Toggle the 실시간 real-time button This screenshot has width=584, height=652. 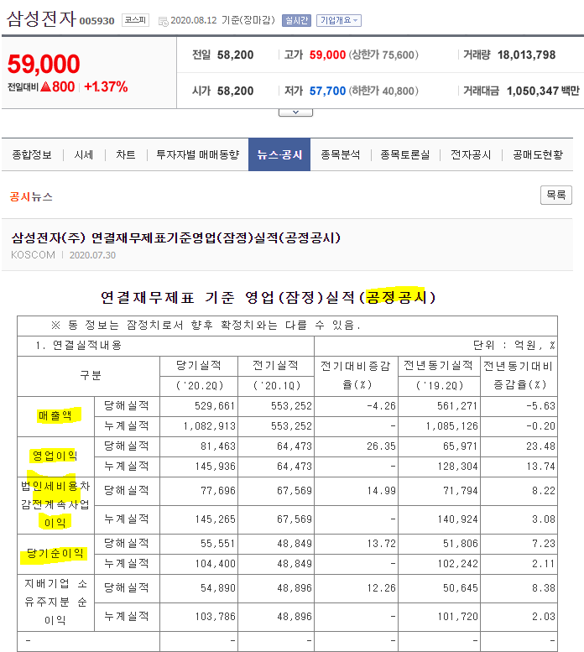pyautogui.click(x=296, y=20)
